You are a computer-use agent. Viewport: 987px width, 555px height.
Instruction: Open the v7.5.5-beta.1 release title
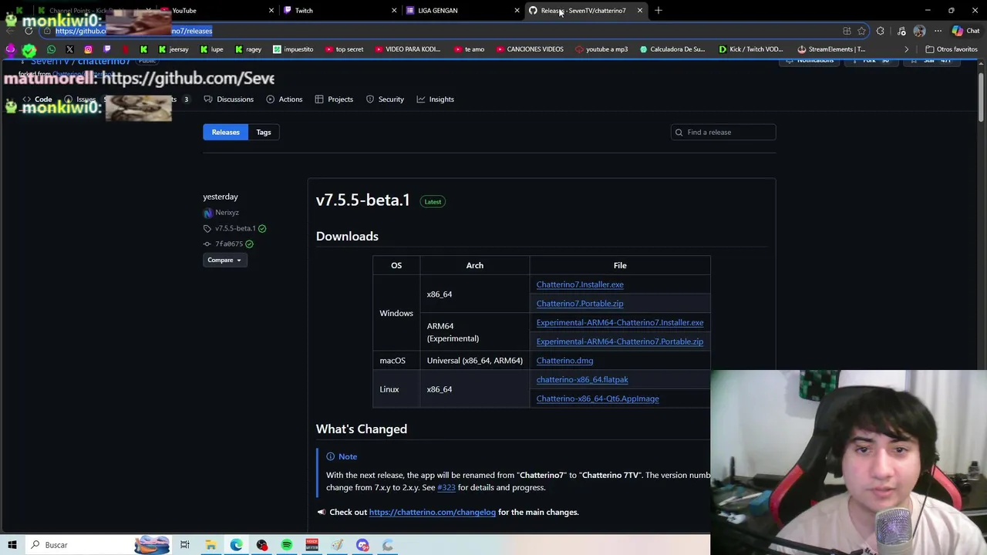click(x=362, y=200)
